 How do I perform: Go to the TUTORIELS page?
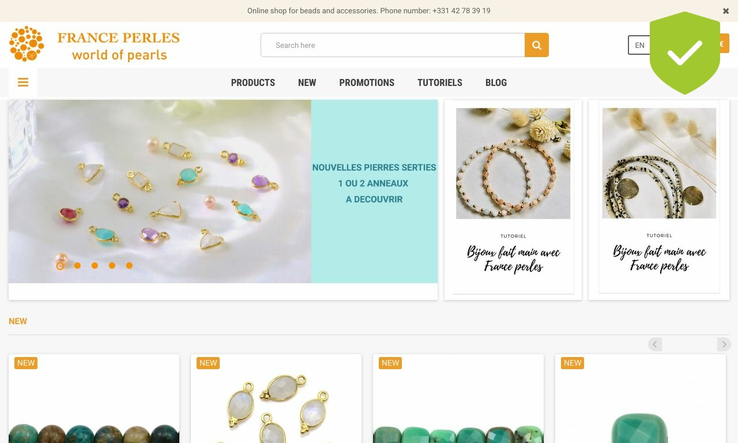440,82
